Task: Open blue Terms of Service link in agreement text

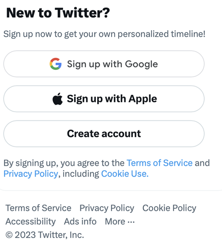Action: click(159, 163)
